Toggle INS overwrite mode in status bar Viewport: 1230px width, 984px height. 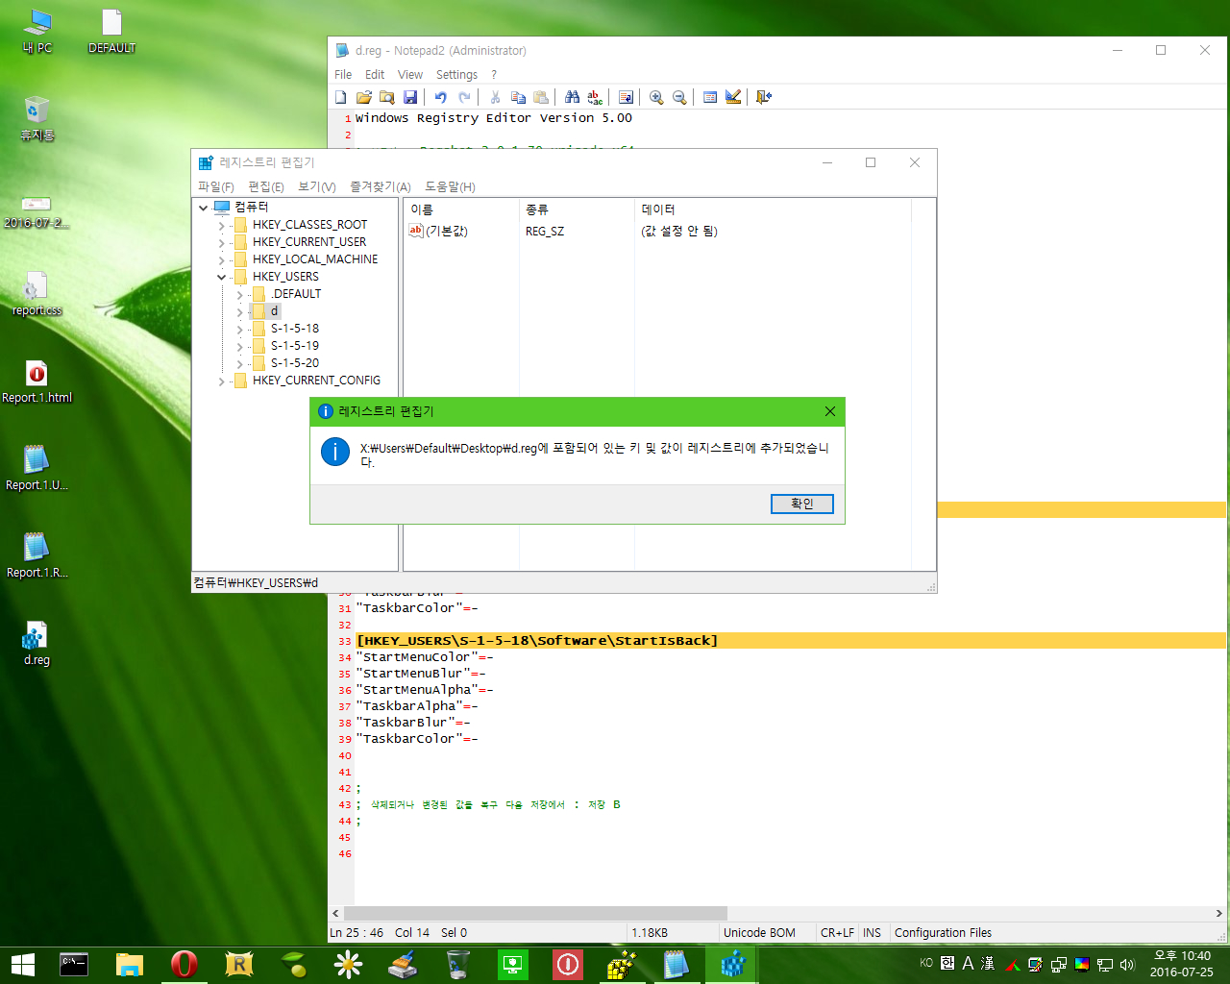(872, 932)
